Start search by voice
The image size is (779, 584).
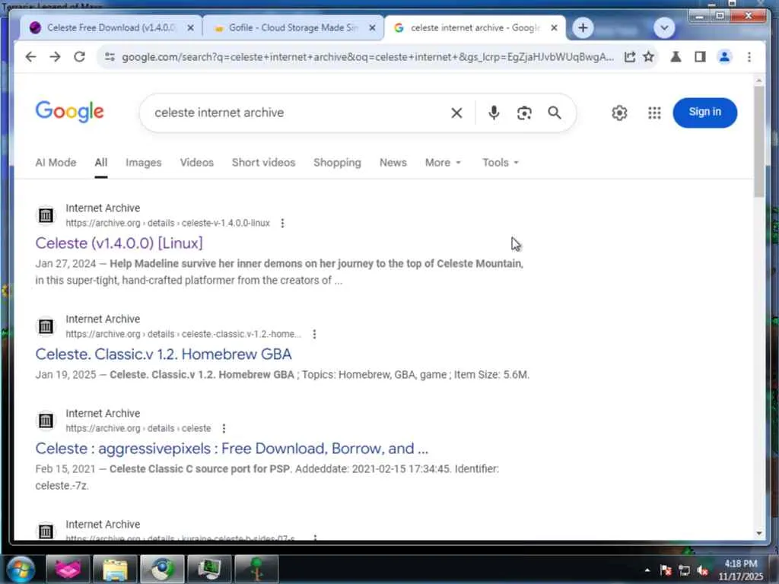click(x=493, y=113)
